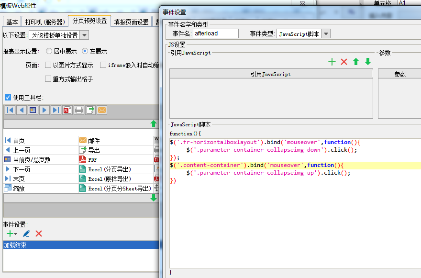Click the printer toolbar icon

pyautogui.click(x=78, y=110)
